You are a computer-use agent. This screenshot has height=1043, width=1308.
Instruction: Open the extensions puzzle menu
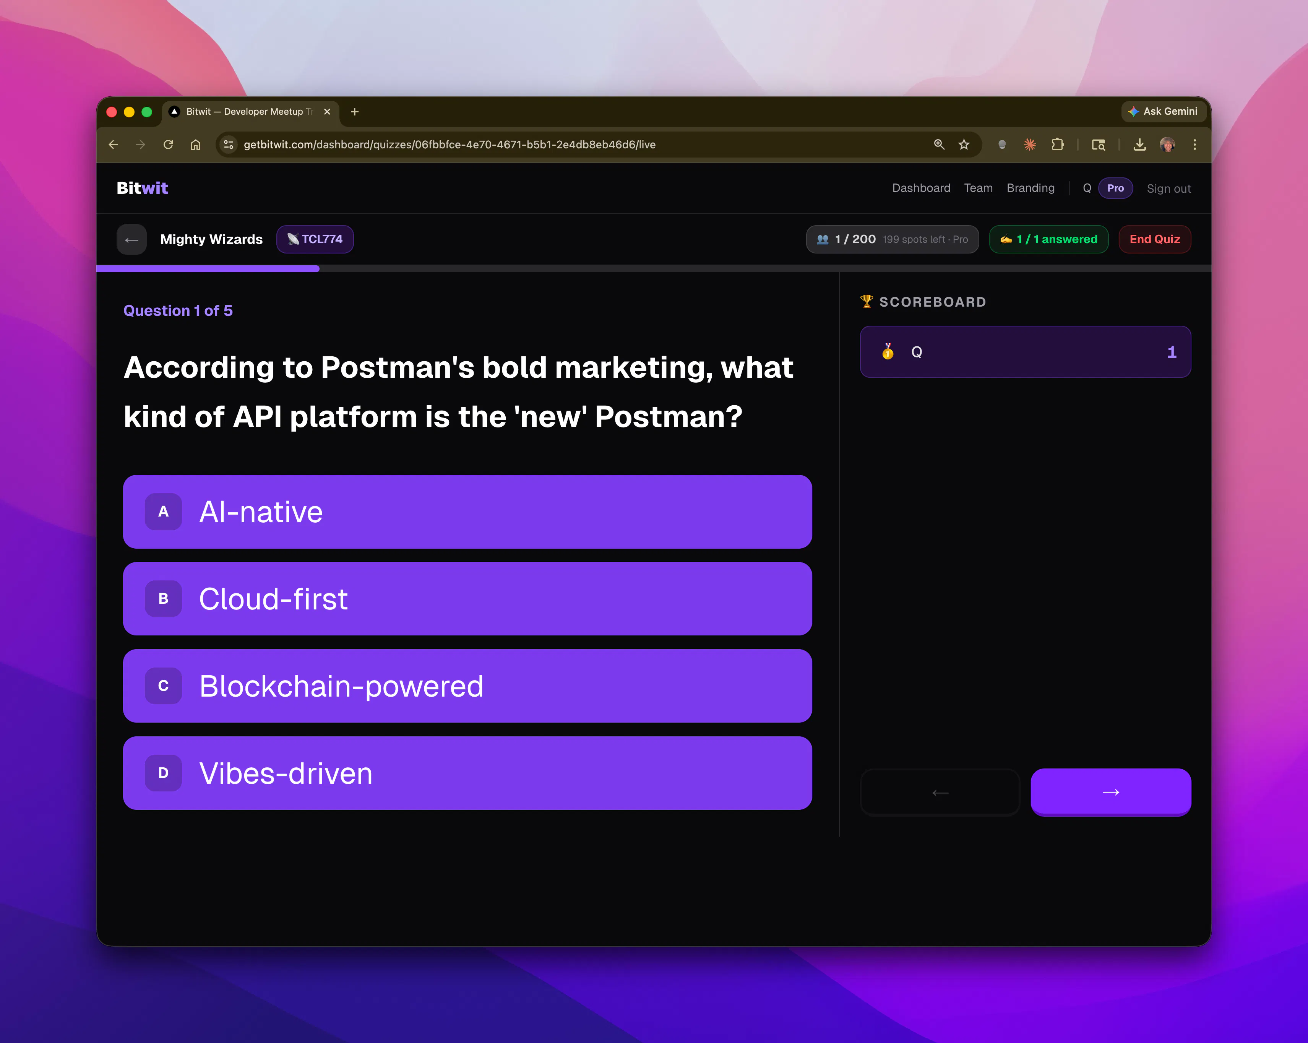tap(1057, 145)
